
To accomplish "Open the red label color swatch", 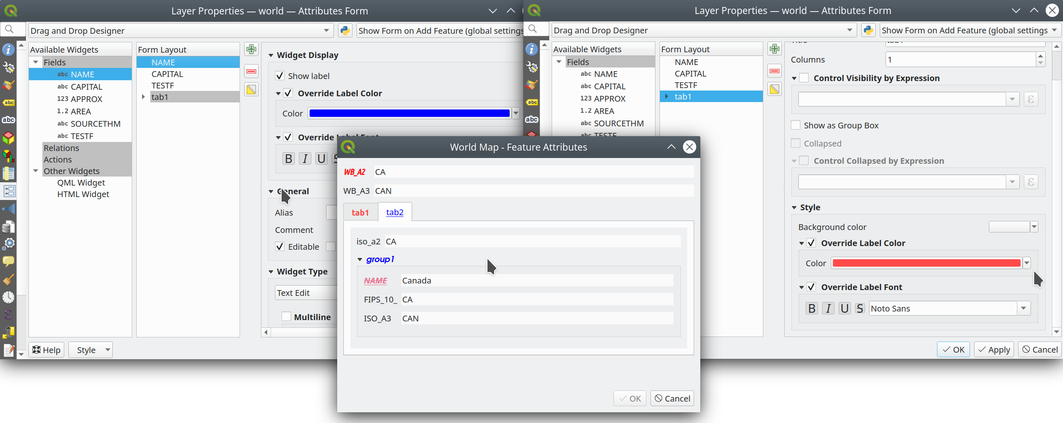I will pos(926,263).
